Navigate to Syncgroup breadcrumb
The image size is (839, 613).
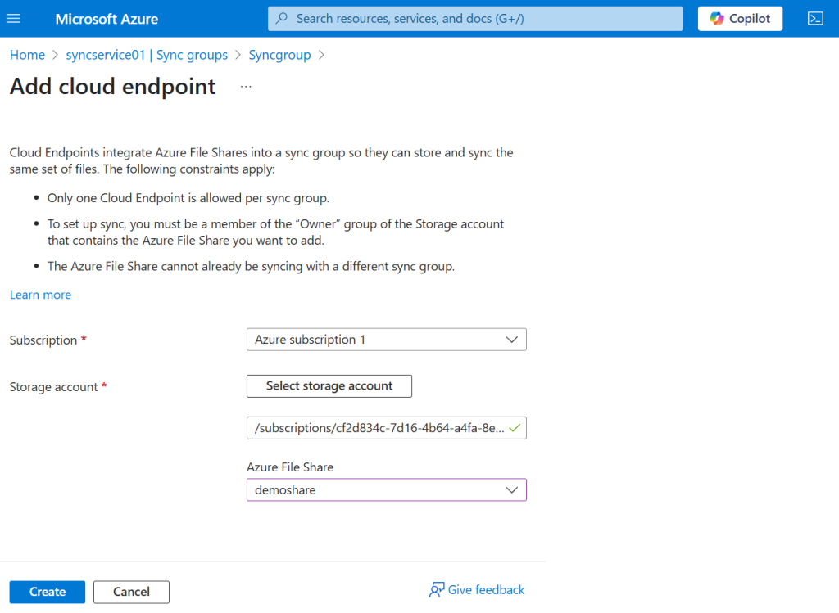(279, 55)
